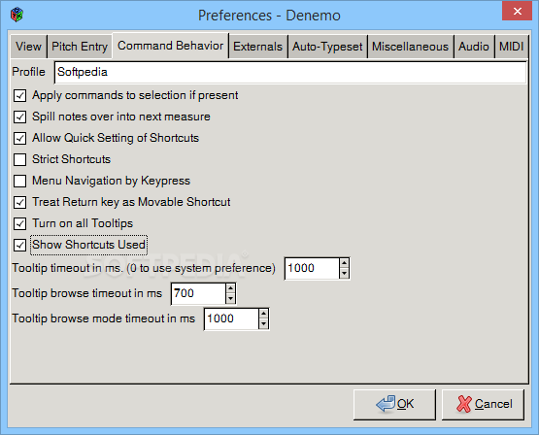Open the Pitch Entry tab

[80, 47]
